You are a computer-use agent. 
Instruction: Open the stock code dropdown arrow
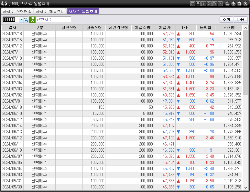coord(21,20)
